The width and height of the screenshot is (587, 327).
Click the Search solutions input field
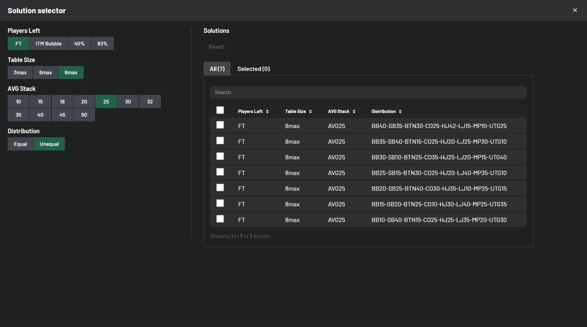(368, 92)
